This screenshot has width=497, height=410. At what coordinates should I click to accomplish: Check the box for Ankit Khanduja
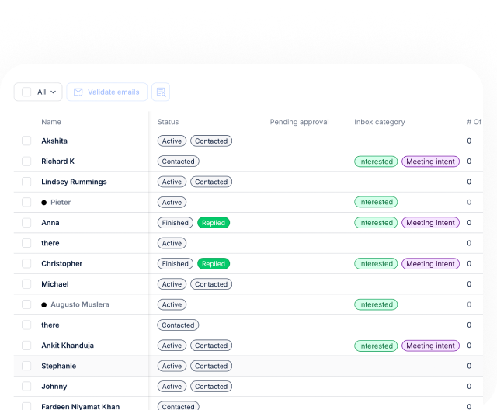[26, 346]
